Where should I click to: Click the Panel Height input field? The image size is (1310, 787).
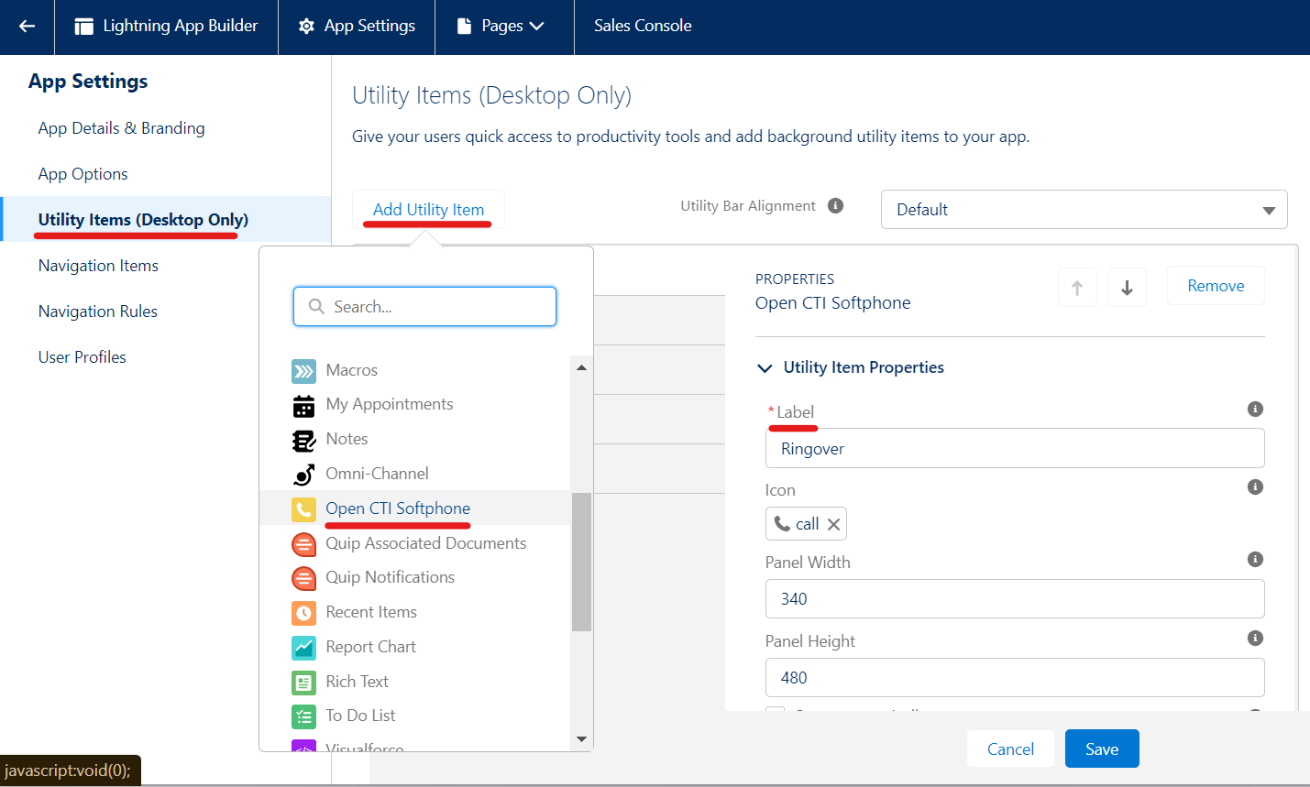tap(1015, 677)
